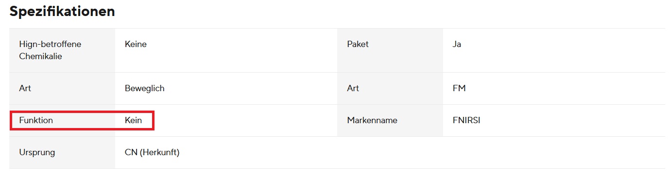This screenshot has width=670, height=177.
Task: Click the word Chemikalie in the first row
Action: click(41, 56)
